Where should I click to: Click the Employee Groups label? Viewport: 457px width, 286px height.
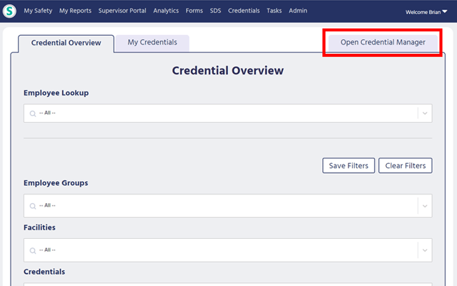tap(56, 183)
